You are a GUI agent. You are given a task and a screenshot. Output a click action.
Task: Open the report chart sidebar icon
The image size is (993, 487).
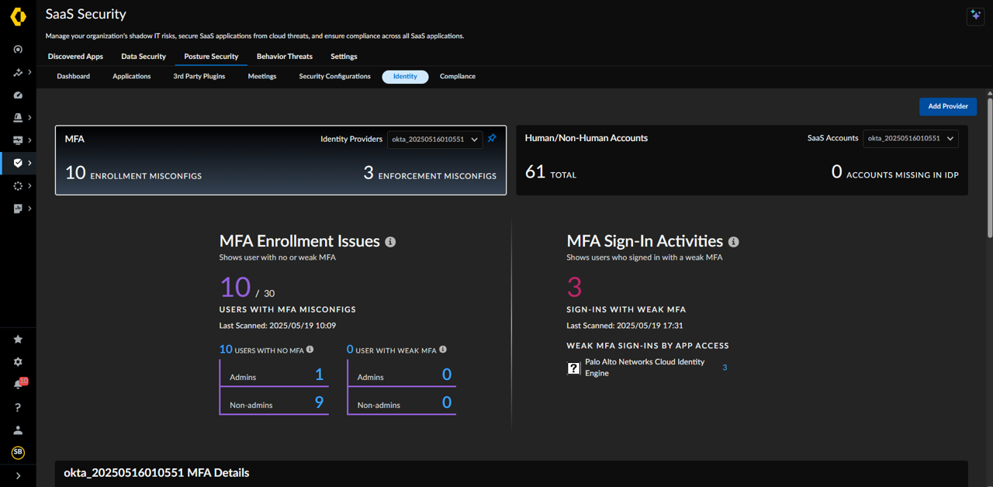coord(18,209)
